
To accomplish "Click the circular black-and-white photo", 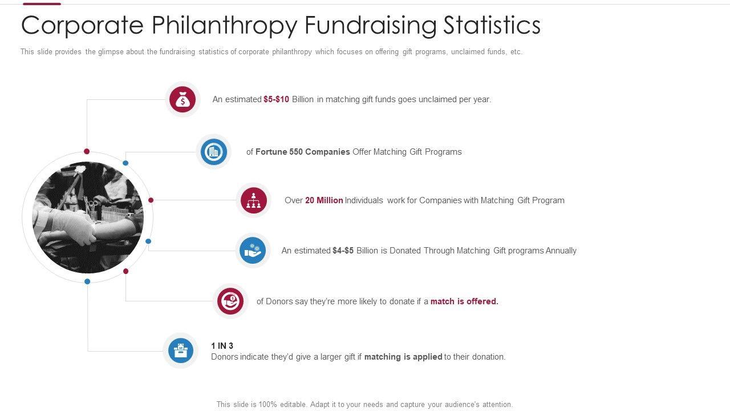I will click(x=88, y=217).
